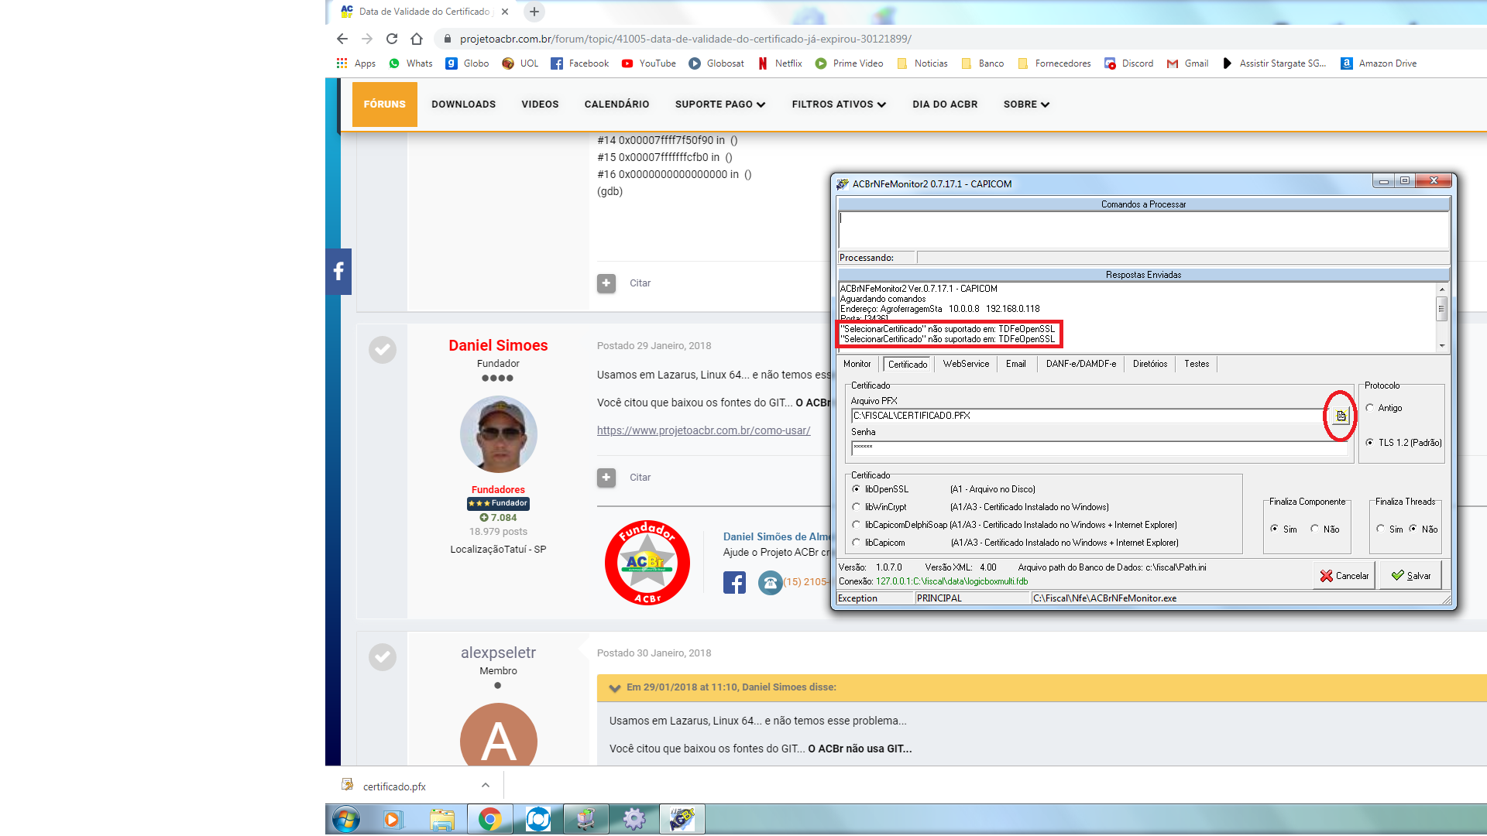Click the Cancelar button
1487x836 pixels.
coord(1344,576)
